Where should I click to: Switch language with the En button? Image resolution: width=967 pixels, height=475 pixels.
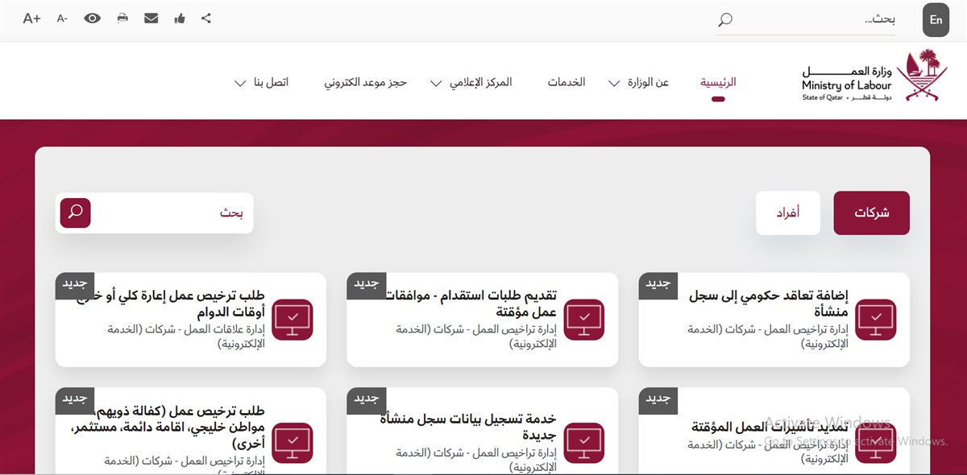click(x=936, y=20)
